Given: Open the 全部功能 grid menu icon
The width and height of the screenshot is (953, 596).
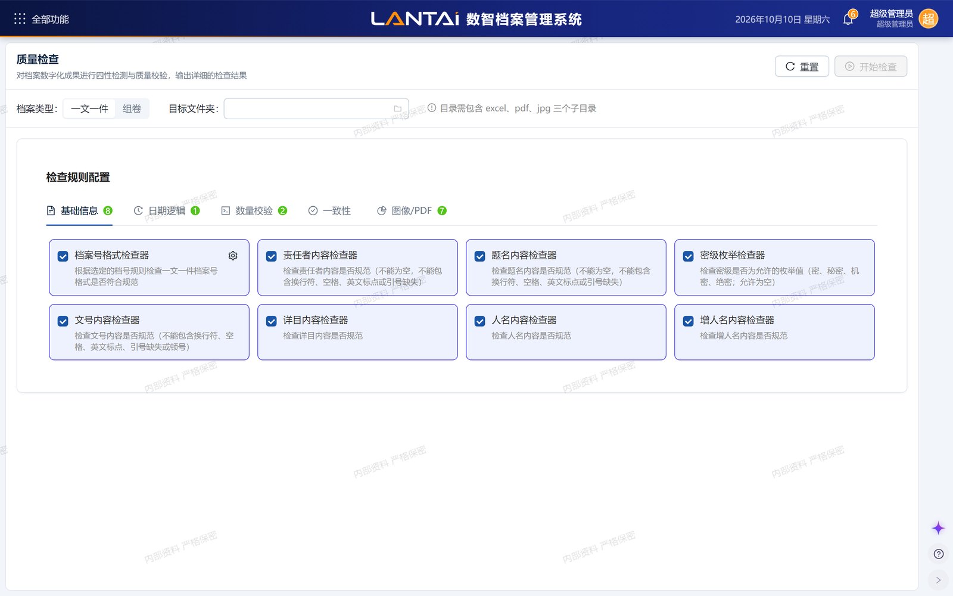Looking at the screenshot, I should coord(20,19).
